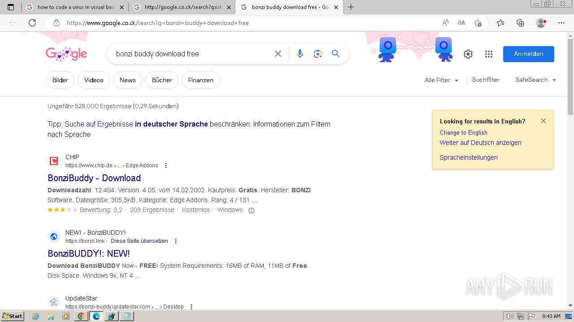This screenshot has width=574, height=322.
Task: Click the CHIP site favicon
Action: pos(54,161)
